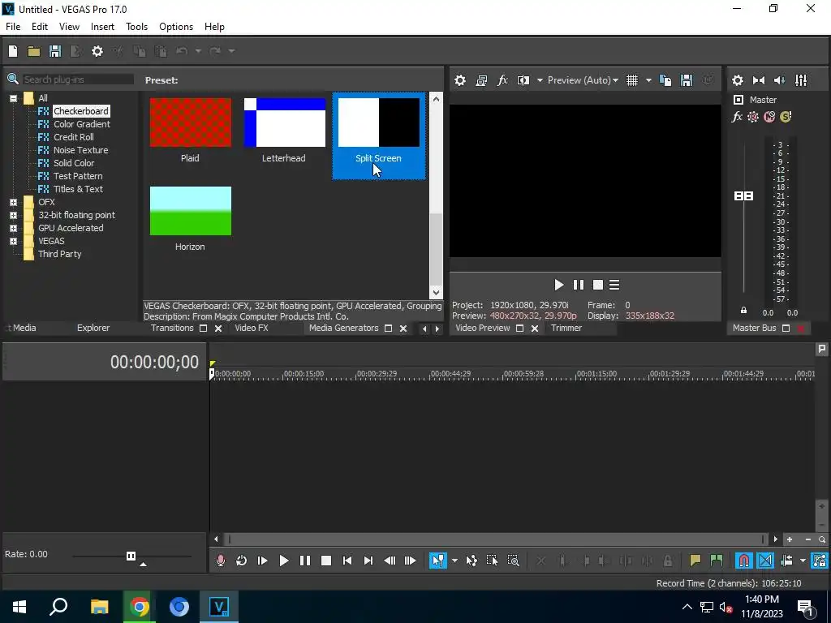Open the split screen view dropdown arrow
The width and height of the screenshot is (831, 623).
coord(540,80)
